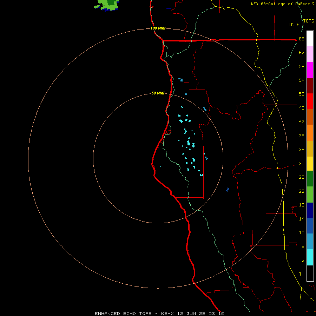This screenshot has height=316, width=316.
Task: Click the dark orange 46 legend swatch
Action: (310, 117)
